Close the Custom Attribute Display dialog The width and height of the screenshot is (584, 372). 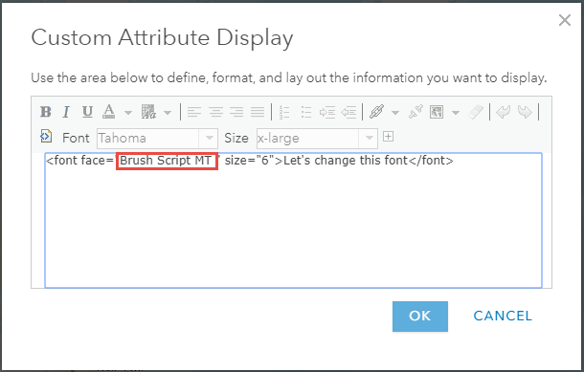[x=565, y=20]
